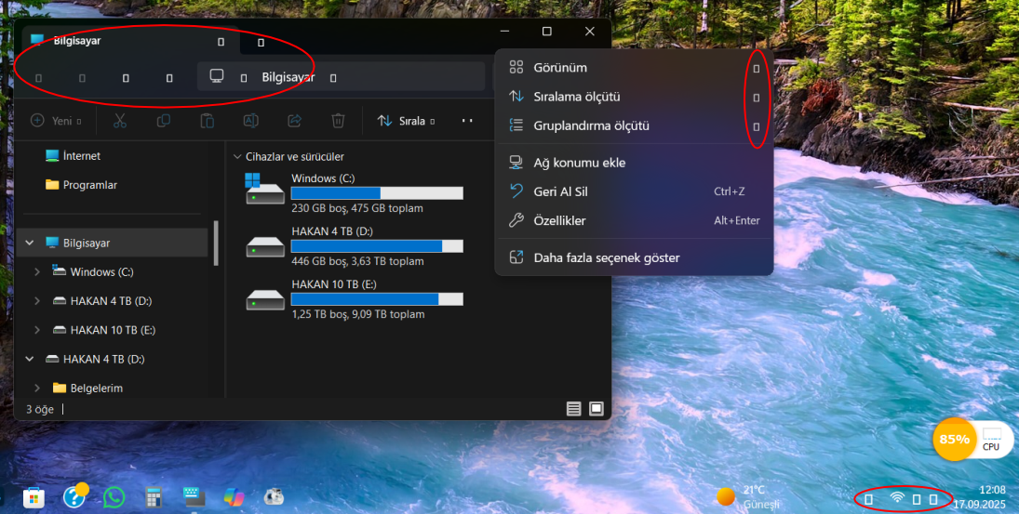The width and height of the screenshot is (1019, 514).
Task: Select the Bilgisayar window tab
Action: click(x=130, y=41)
